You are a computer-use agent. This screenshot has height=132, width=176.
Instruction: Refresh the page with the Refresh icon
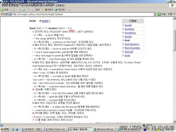pos(24,10)
